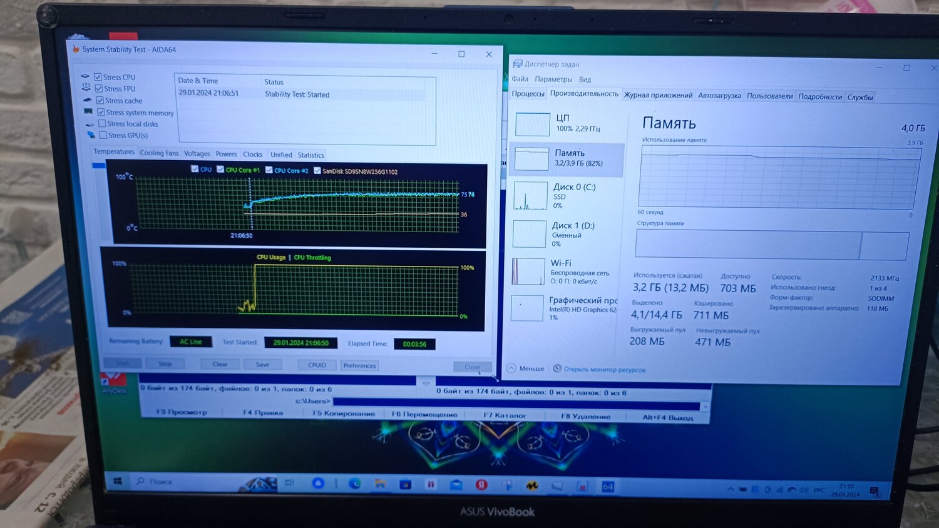Image resolution: width=939 pixels, height=528 pixels.
Task: Open Файл menu in Task Manager
Action: [x=520, y=79]
